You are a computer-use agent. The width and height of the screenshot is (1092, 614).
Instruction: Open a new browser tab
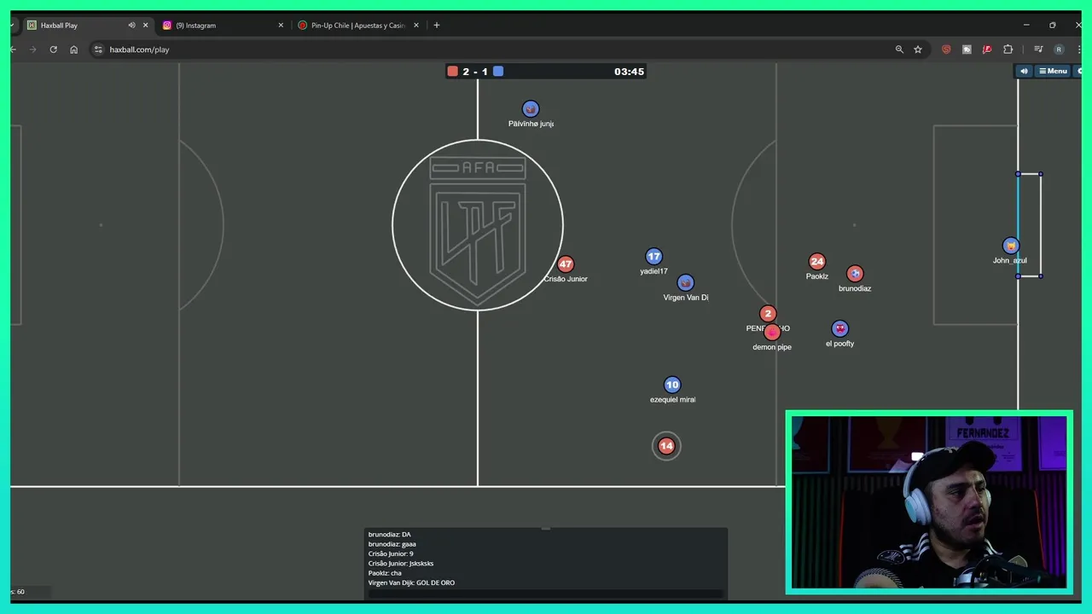(437, 26)
